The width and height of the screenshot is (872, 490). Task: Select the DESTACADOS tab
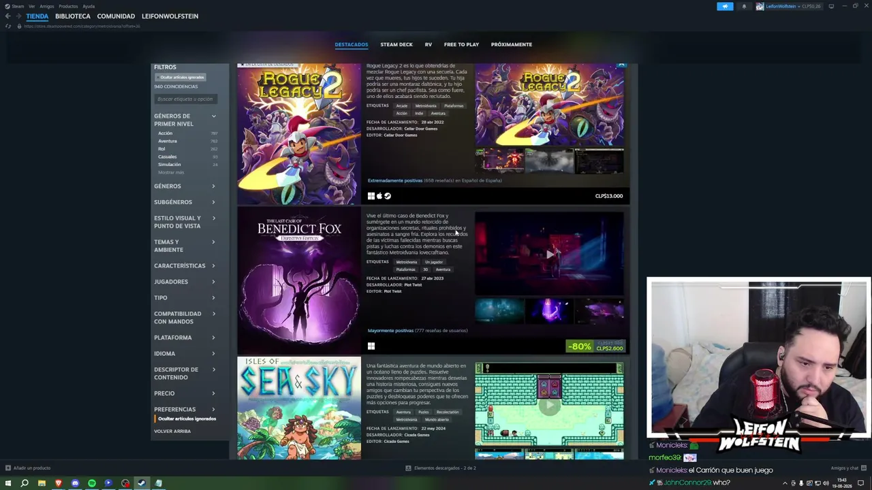coord(352,45)
